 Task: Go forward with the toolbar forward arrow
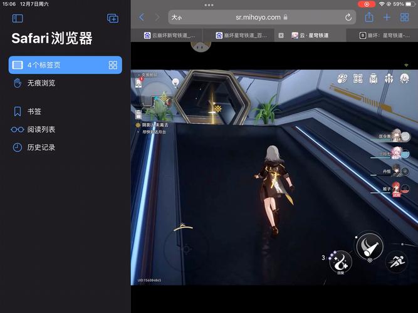point(157,18)
